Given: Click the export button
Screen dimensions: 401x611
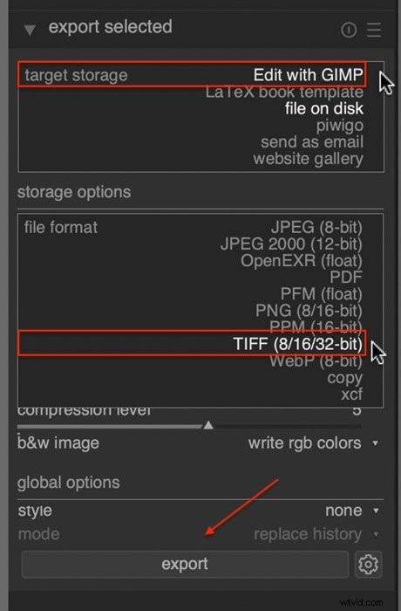Looking at the screenshot, I should 185,564.
